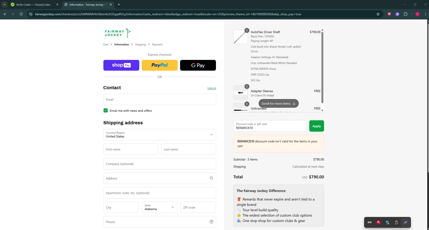
Task: Click the ZIP code field
Action: (198, 207)
